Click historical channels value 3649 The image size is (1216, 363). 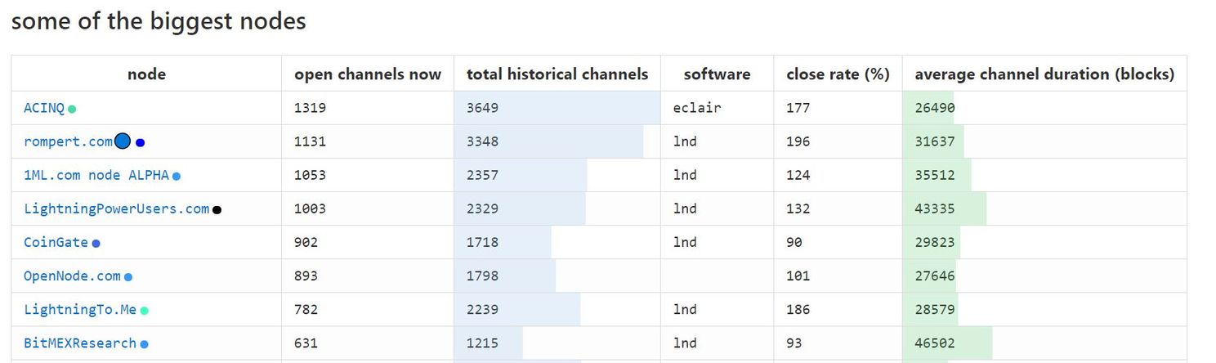point(482,108)
